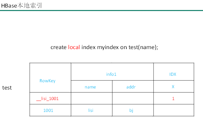The height and width of the screenshot is (127, 203).
Task: Click the slide title 'HBase本地索引'
Action: [x=21, y=6]
